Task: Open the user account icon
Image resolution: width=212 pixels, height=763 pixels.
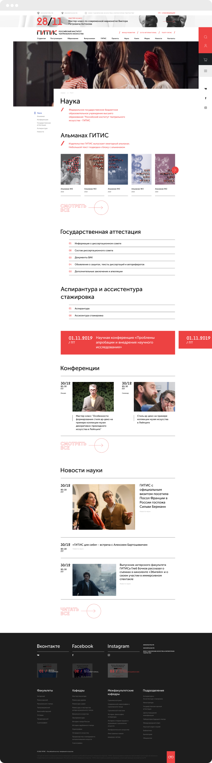Action: point(205,46)
